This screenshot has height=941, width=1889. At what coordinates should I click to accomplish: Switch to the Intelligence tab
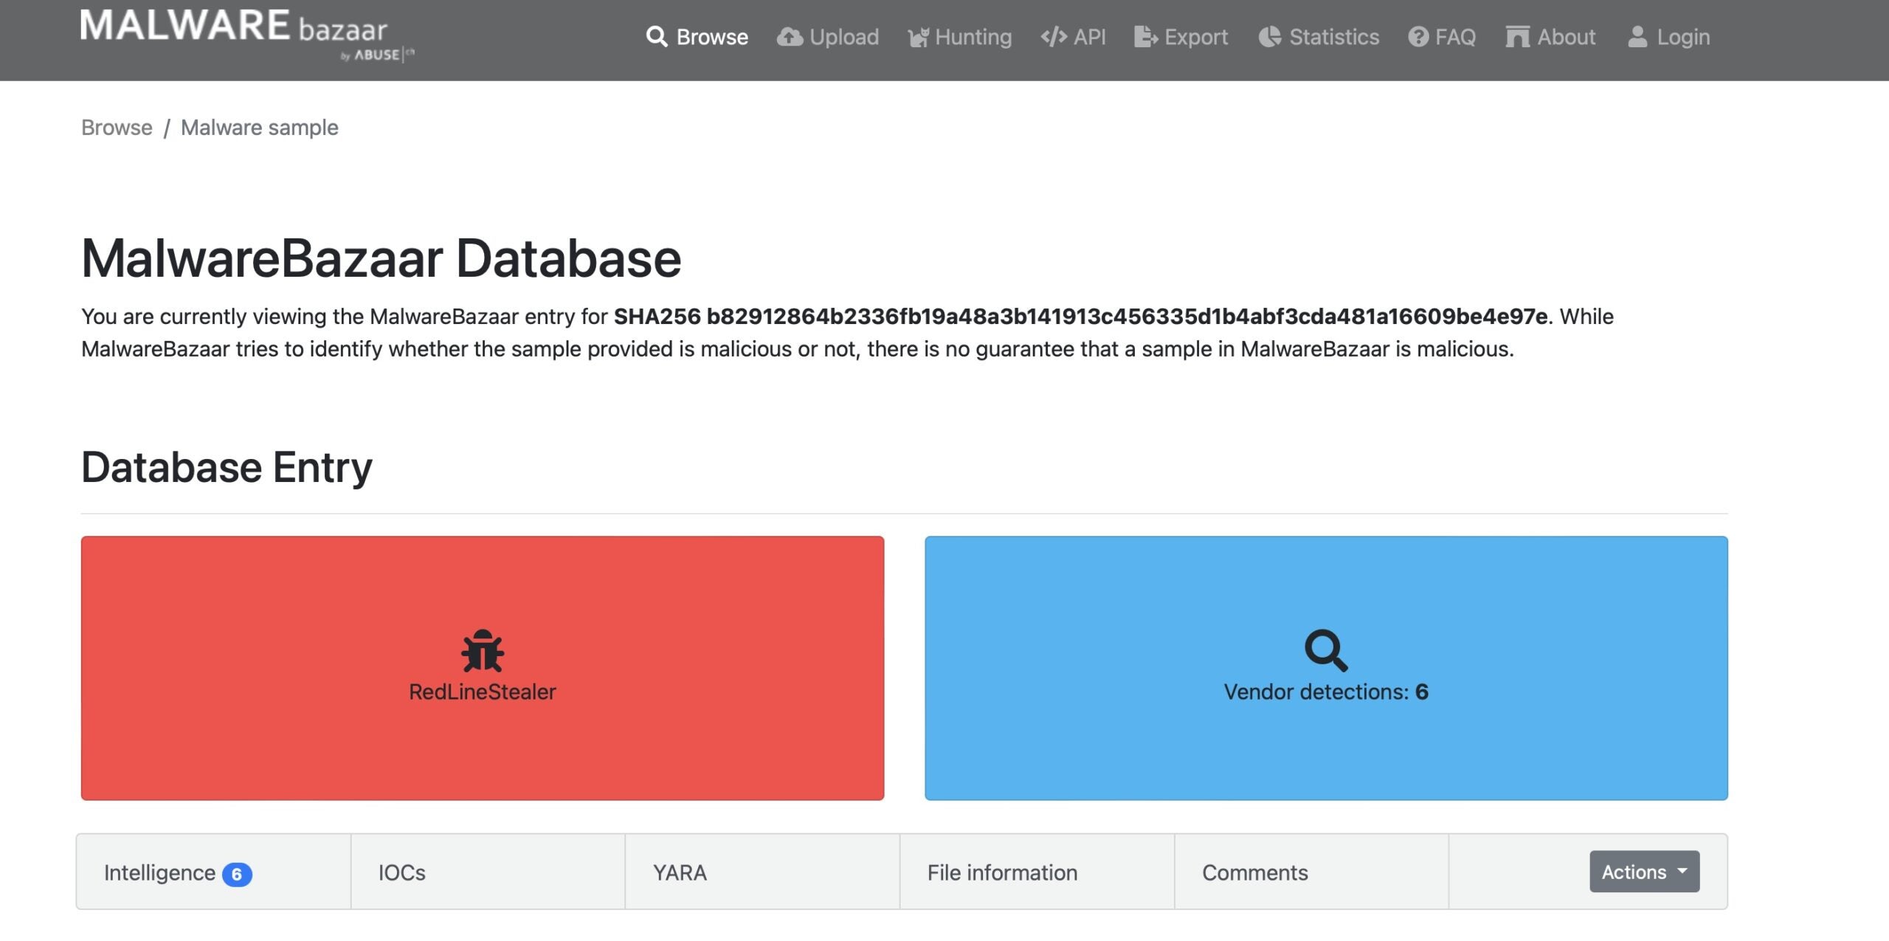point(160,872)
